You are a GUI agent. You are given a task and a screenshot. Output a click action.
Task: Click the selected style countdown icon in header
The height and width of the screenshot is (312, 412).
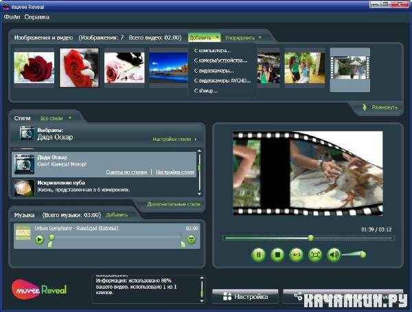click(27, 133)
